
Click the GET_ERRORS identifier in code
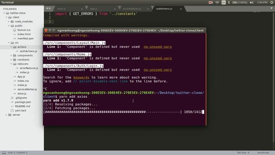pyautogui.click(x=83, y=14)
